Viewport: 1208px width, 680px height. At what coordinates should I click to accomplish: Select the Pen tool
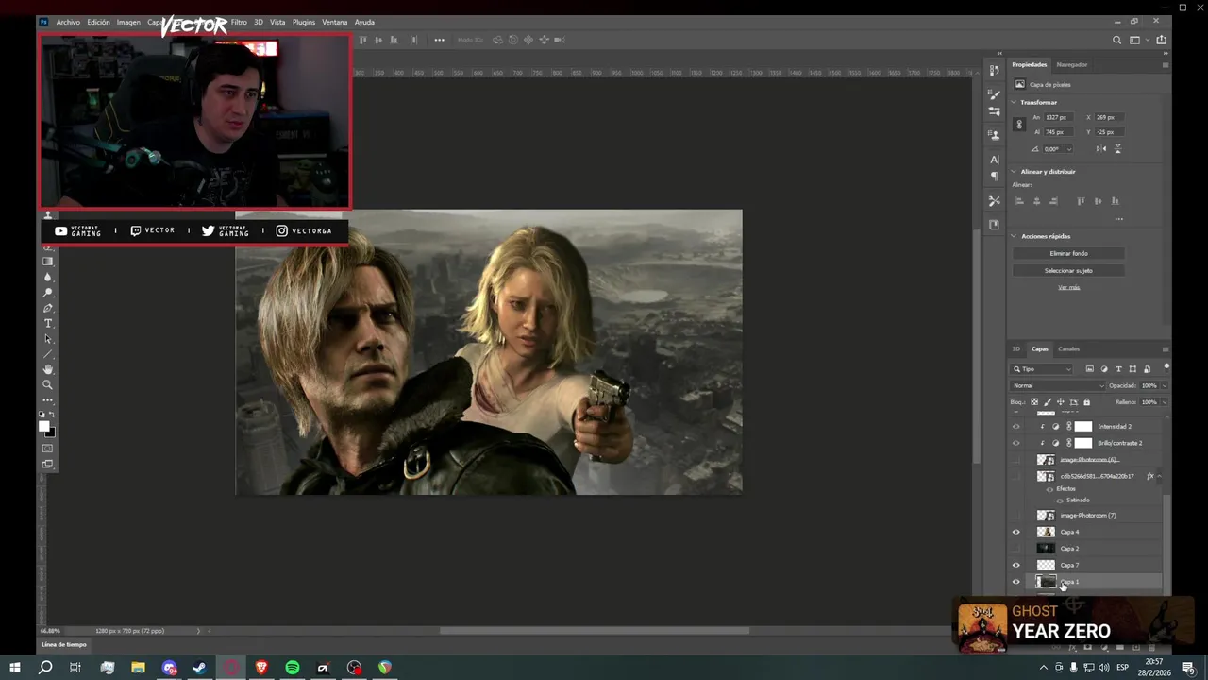[48, 308]
